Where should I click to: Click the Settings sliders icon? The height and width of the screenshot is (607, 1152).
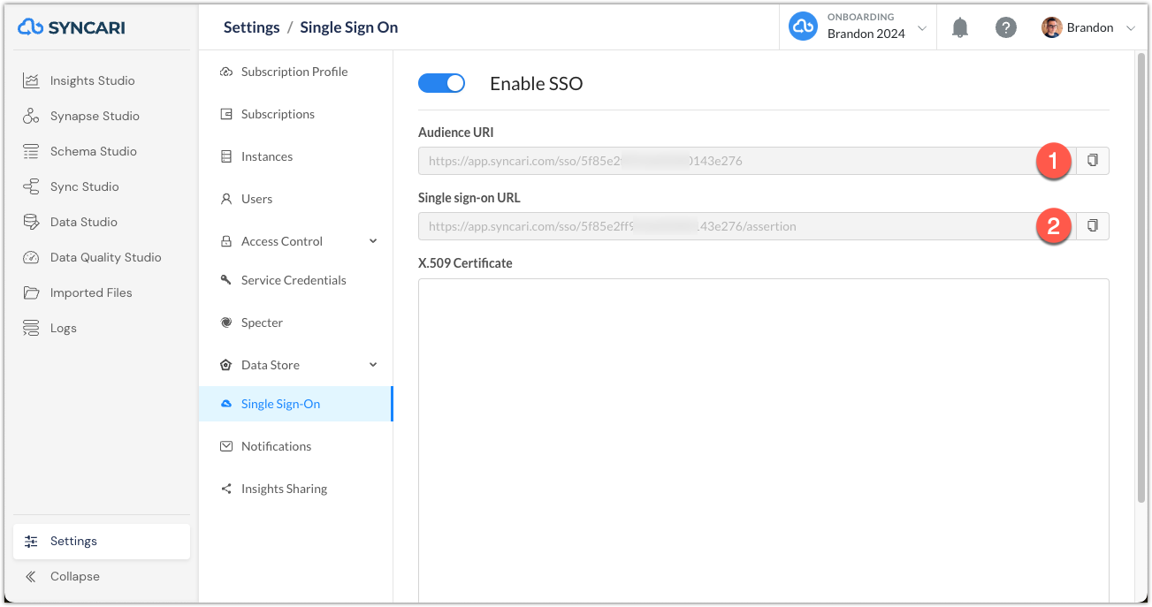tap(31, 541)
